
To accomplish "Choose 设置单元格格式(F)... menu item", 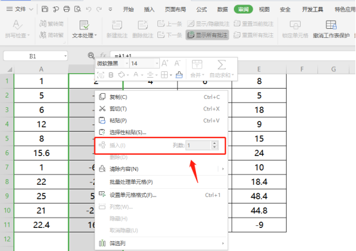I will [x=161, y=195].
